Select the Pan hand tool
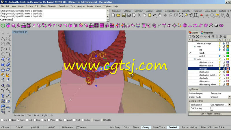 [160, 15]
